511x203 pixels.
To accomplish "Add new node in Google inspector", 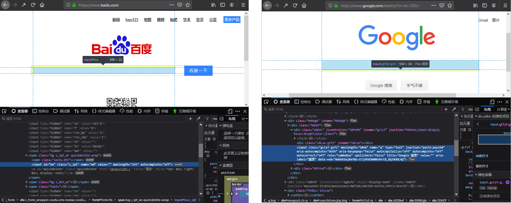I will click(446, 109).
